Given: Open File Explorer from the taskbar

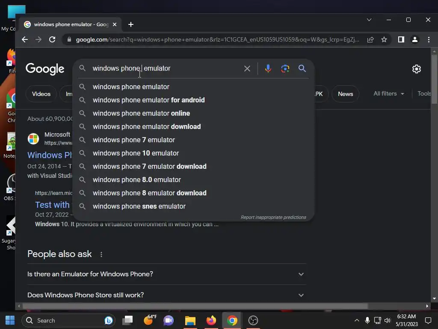Looking at the screenshot, I should [190, 320].
